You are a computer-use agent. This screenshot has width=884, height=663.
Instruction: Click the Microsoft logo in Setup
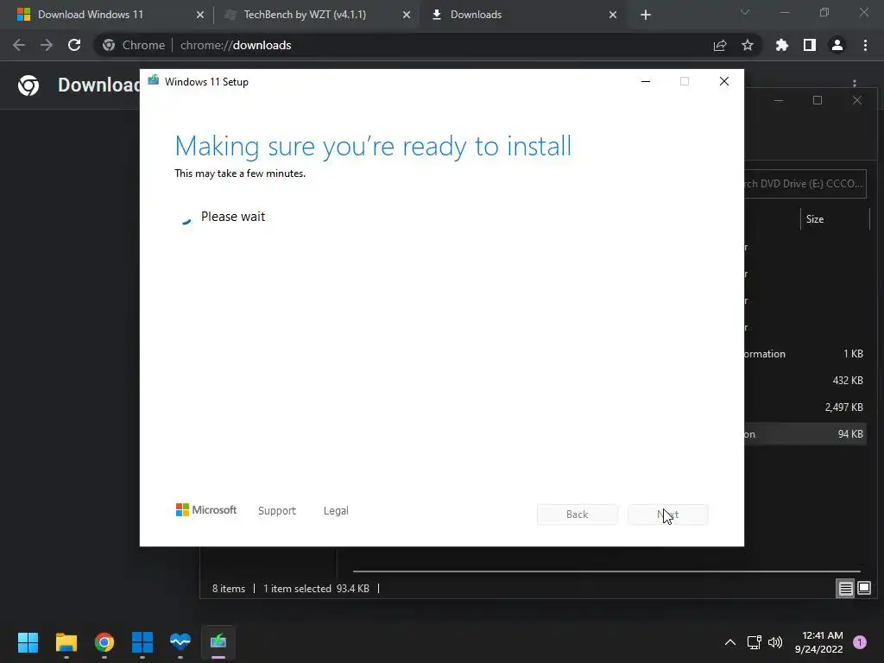coord(206,510)
